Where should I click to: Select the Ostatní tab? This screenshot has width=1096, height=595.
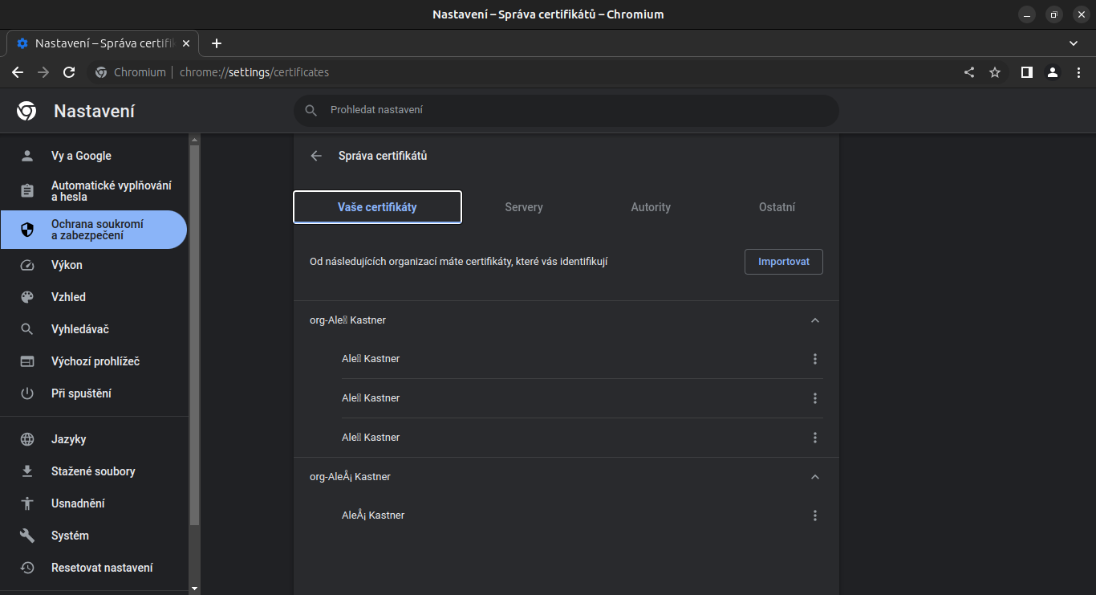tap(776, 207)
